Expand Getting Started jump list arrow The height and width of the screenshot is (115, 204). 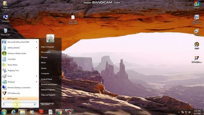[37, 48]
